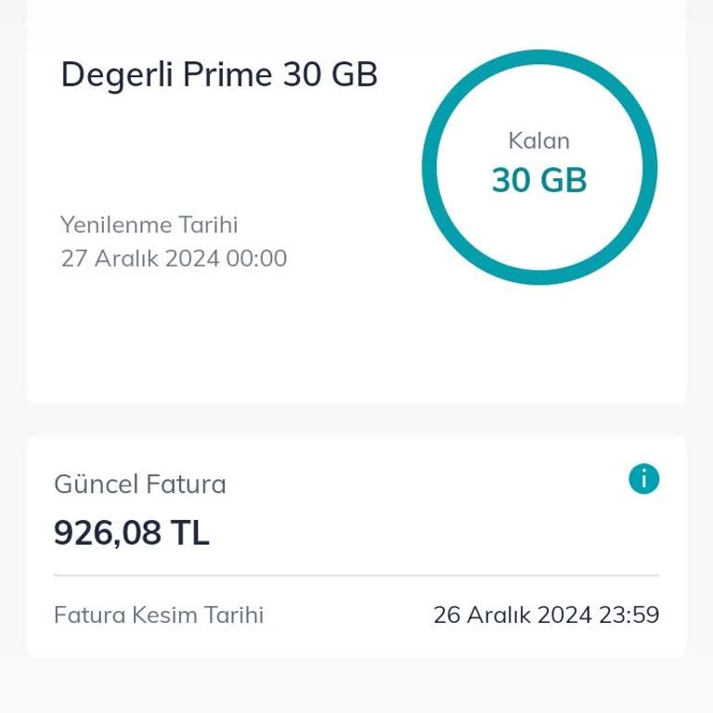
Task: Open the Degerli Prime 30 GB package title
Action: click(219, 74)
